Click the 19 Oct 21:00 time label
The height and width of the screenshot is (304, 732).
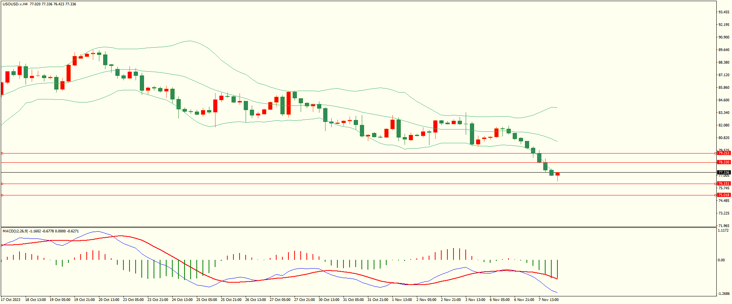84,300
